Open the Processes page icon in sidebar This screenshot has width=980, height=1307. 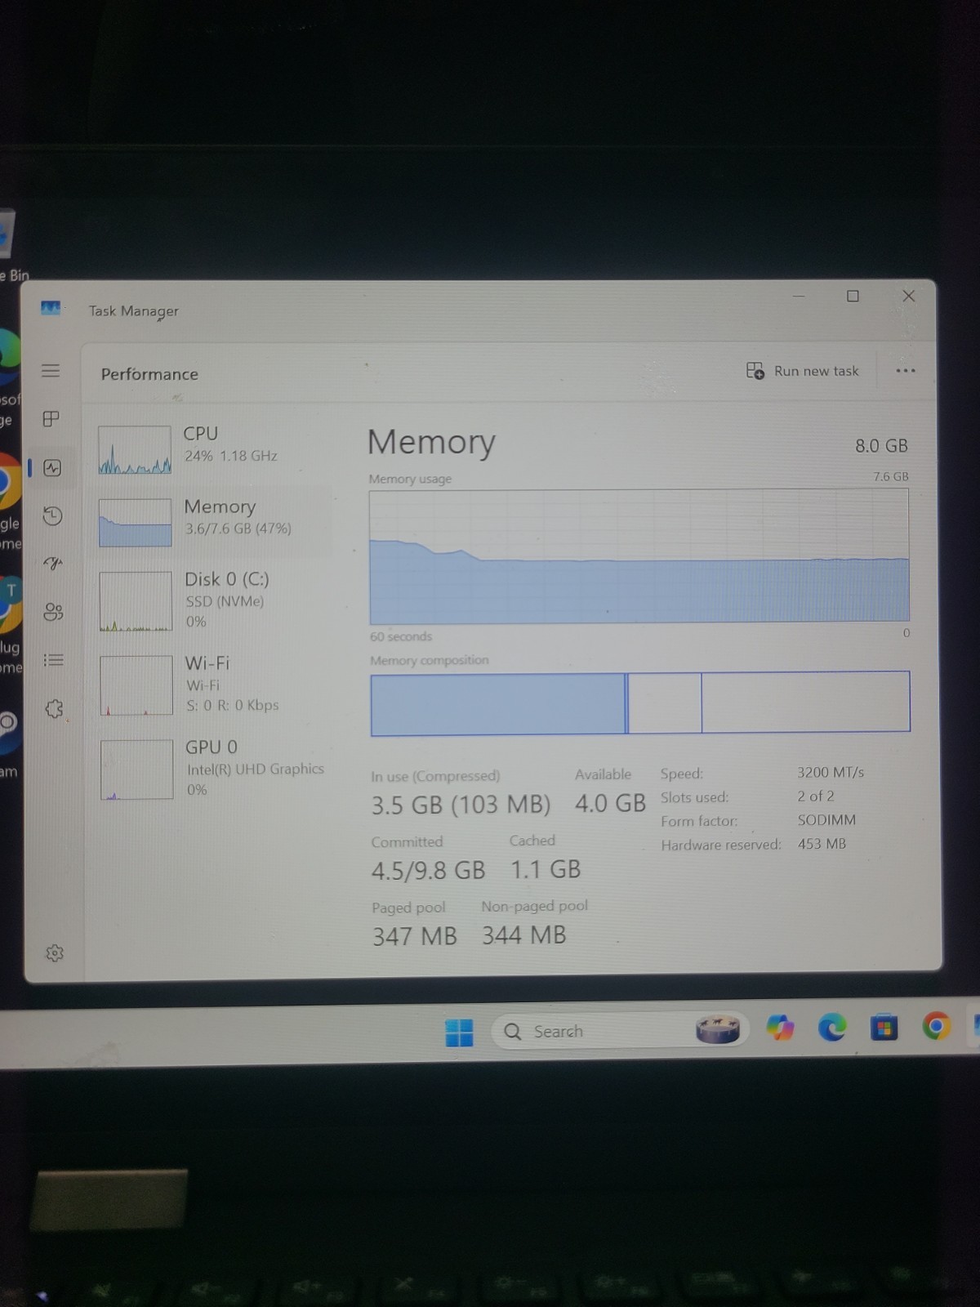tap(51, 419)
